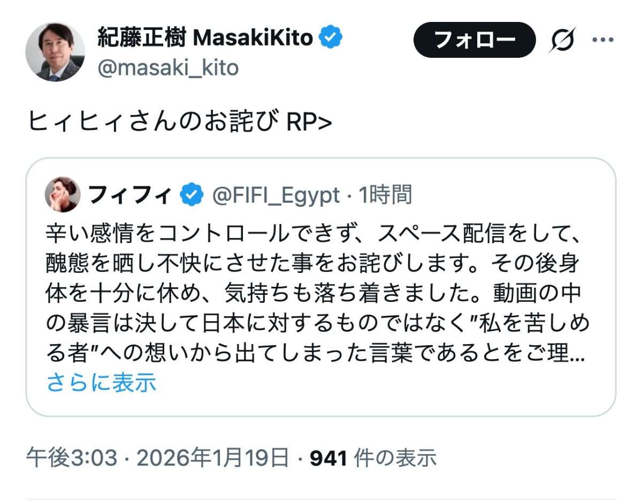Screen dimensions: 642x503
Task: Open the @masaki_kito handle link
Action: point(168,68)
